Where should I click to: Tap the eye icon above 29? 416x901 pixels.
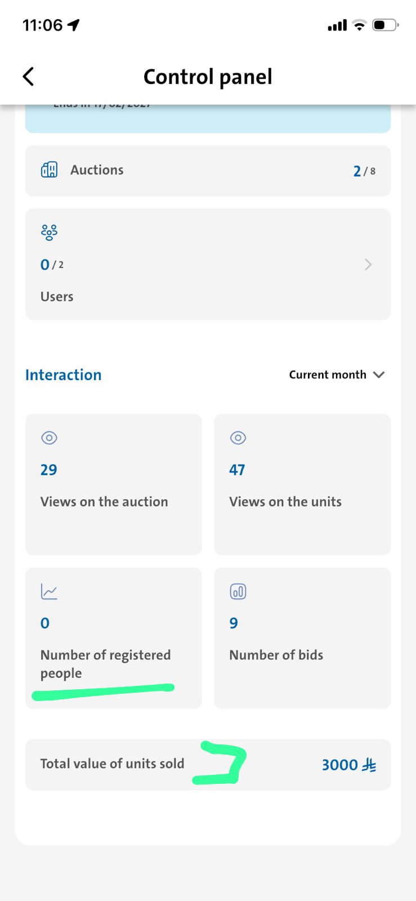(x=49, y=438)
